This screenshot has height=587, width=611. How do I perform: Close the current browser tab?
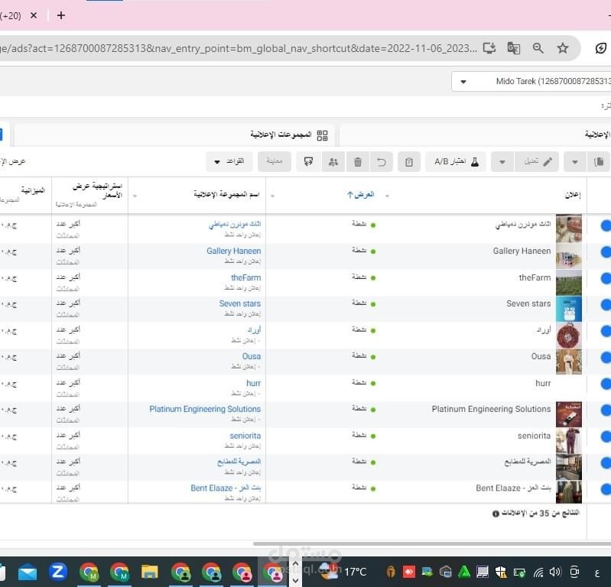pyautogui.click(x=34, y=15)
